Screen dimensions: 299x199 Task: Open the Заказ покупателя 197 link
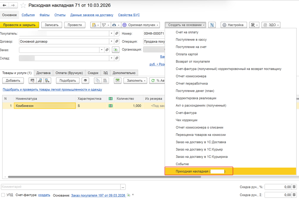[98, 195]
